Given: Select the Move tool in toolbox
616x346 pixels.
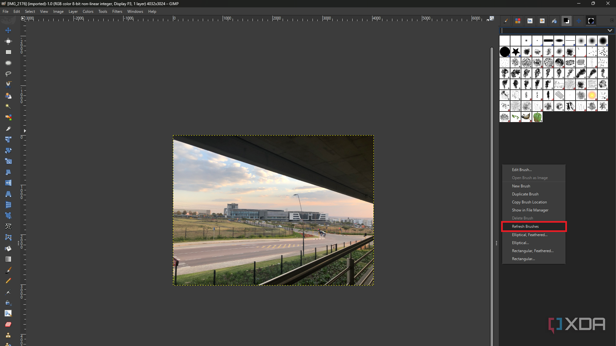Looking at the screenshot, I should [x=8, y=30].
